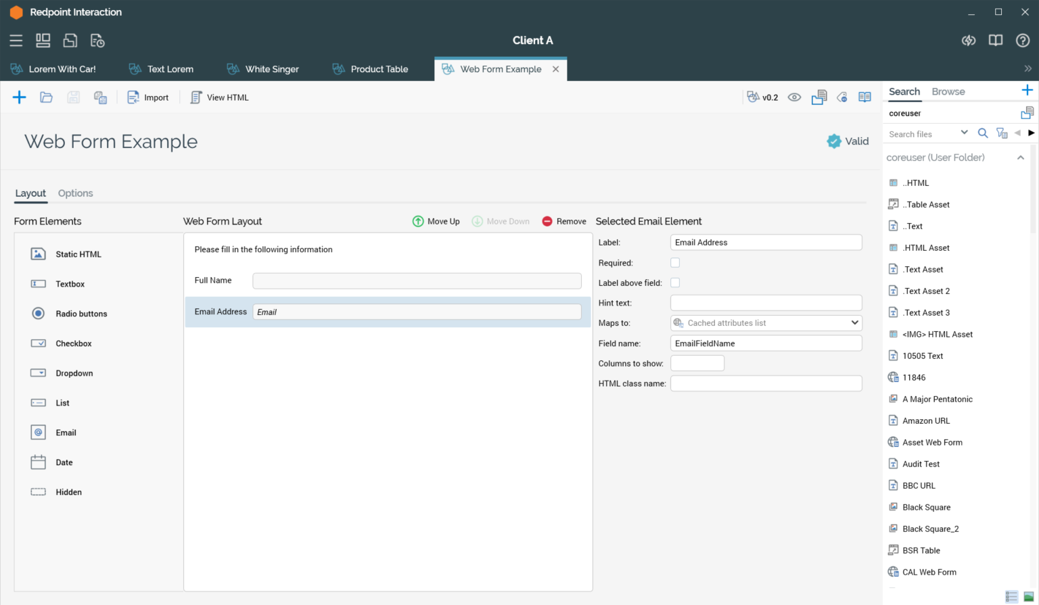This screenshot has width=1039, height=605.
Task: Click the Remove button
Action: (x=564, y=221)
